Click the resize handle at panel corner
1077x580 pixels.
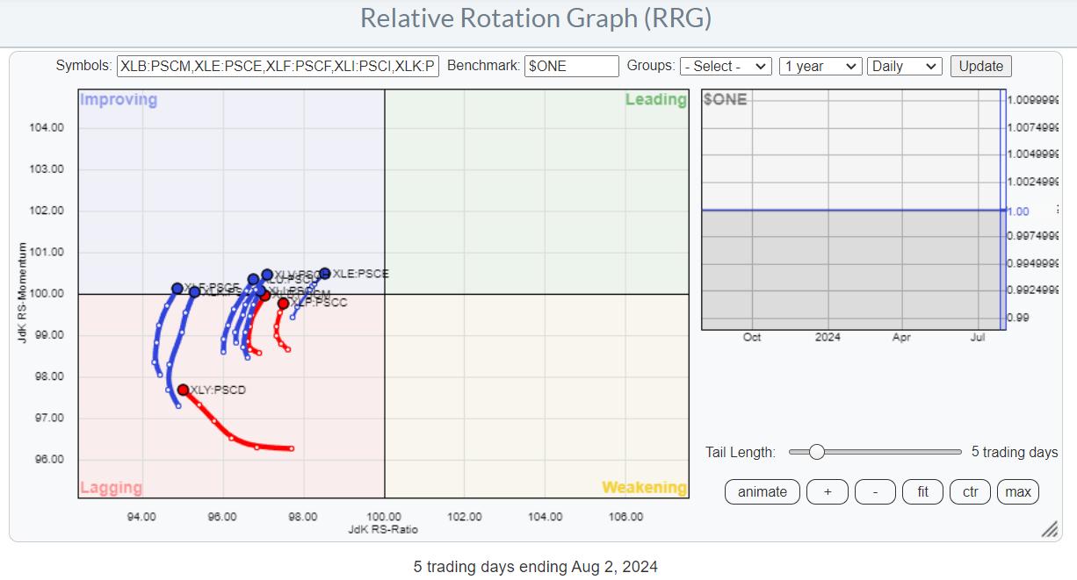pyautogui.click(x=1049, y=530)
